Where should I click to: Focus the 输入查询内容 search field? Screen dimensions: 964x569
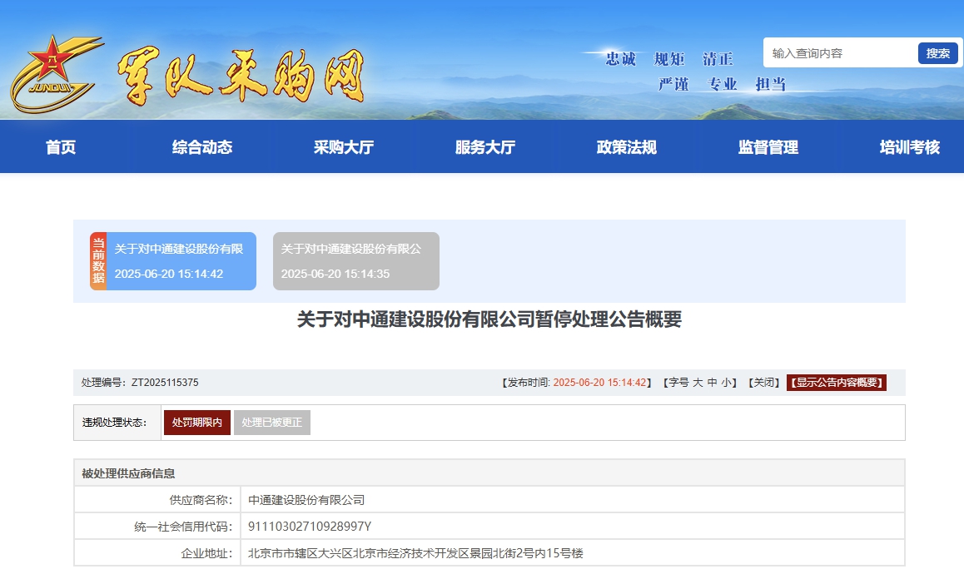point(840,53)
